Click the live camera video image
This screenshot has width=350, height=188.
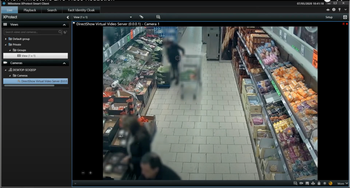coord(210,103)
